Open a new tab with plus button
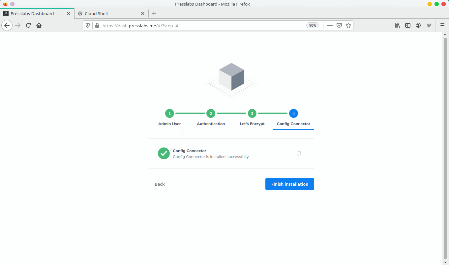This screenshot has width=449, height=265. coord(154,13)
